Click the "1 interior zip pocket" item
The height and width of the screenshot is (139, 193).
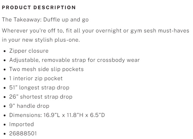pyautogui.click(x=36, y=78)
